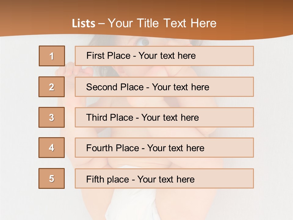Select the number 5 box

tap(52, 178)
